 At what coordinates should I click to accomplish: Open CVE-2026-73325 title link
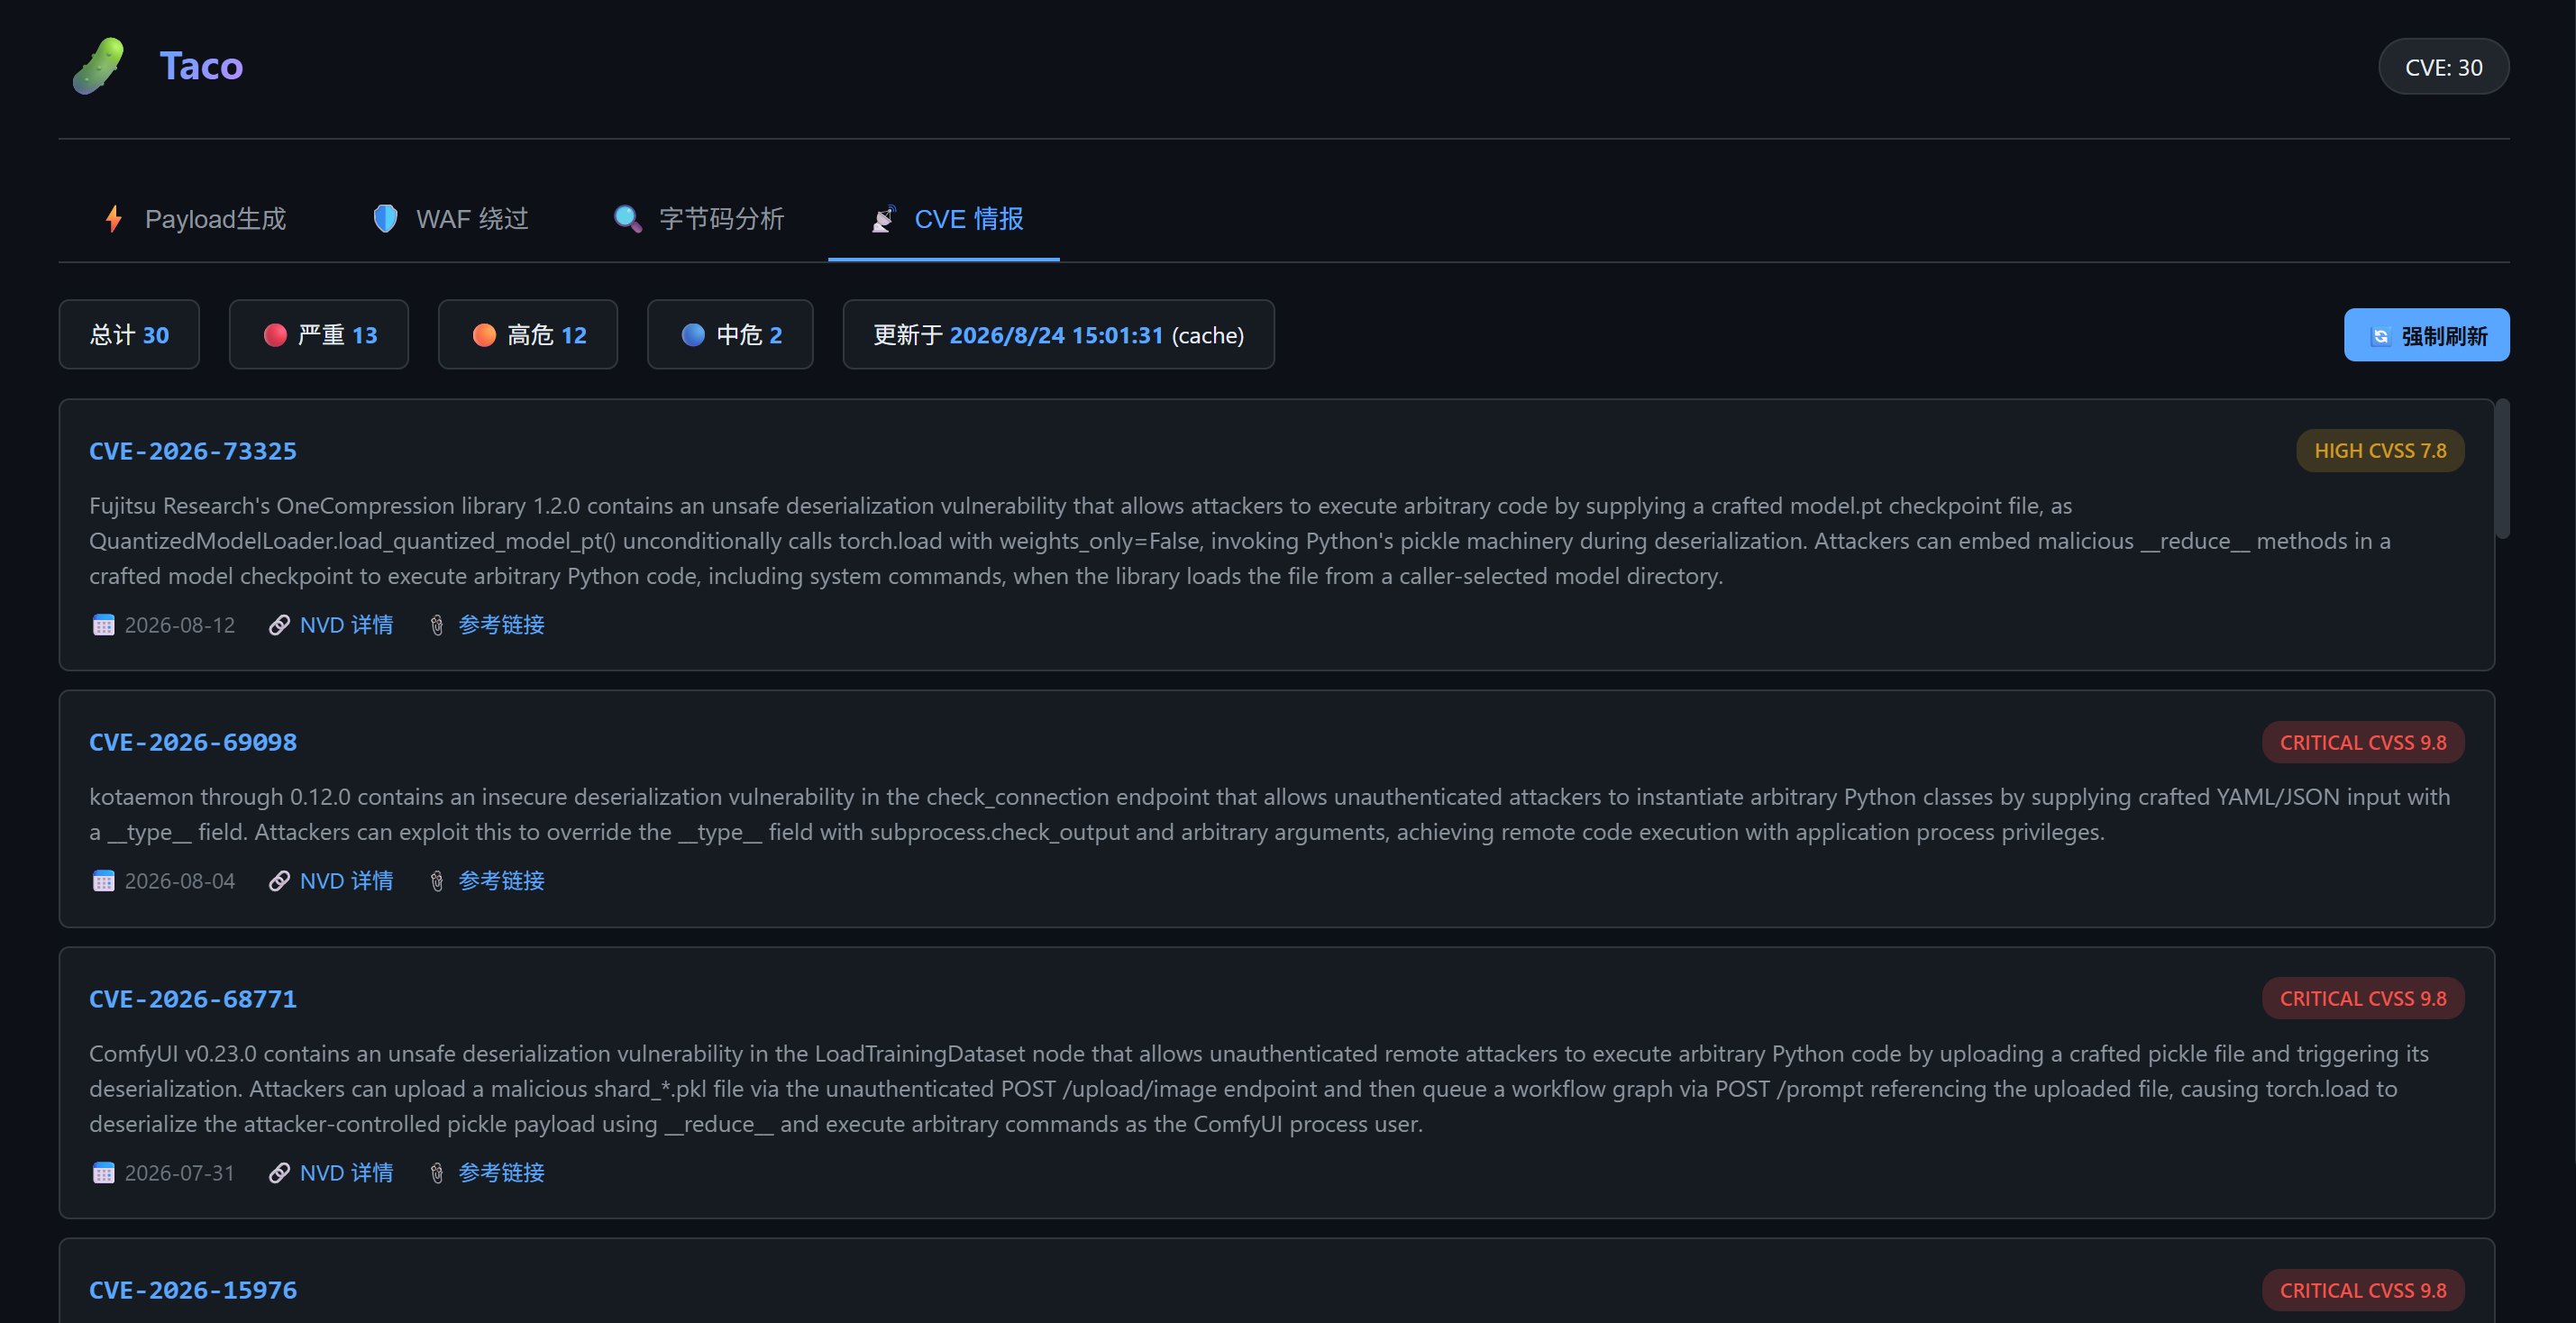coord(193,451)
